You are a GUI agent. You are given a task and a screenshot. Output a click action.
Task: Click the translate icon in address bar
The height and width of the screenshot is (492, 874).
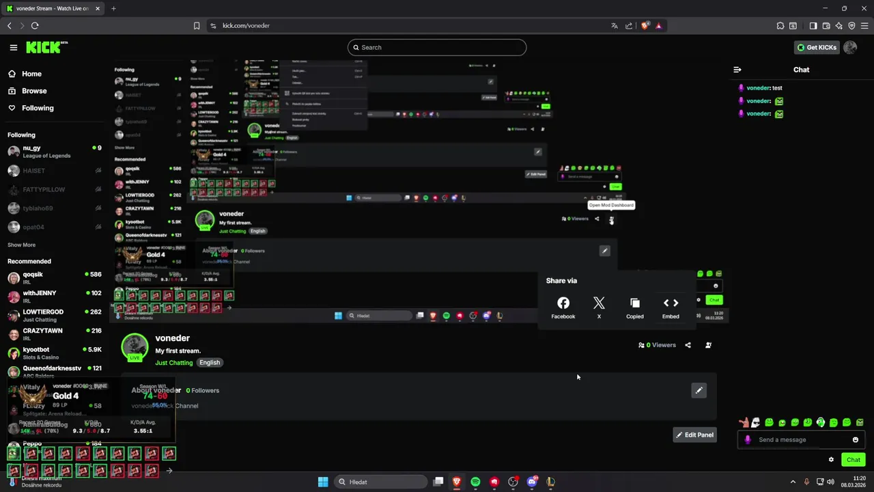(x=615, y=25)
